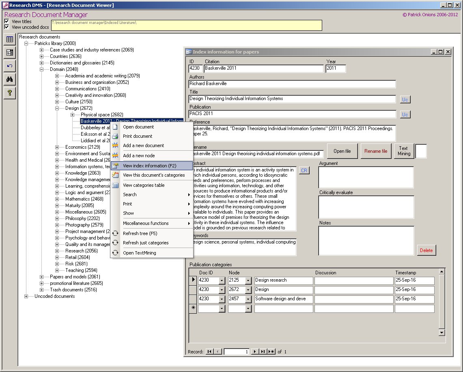
Task: Go to first record navigation button
Action: pos(209,351)
